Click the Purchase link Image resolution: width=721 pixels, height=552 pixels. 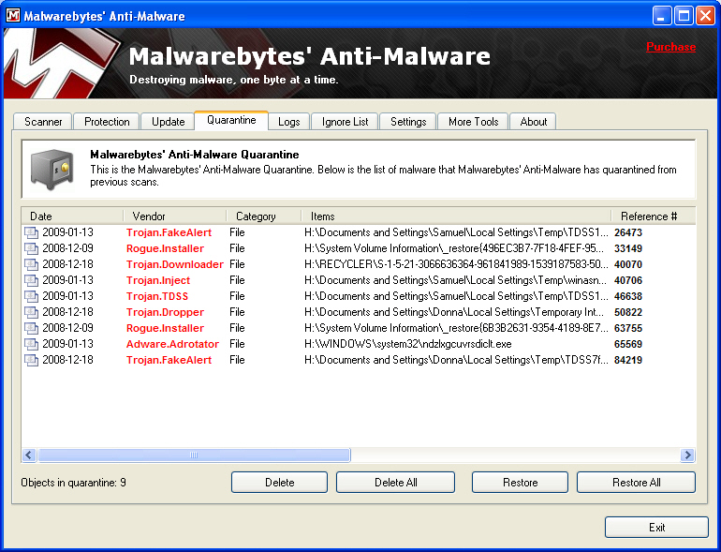pos(670,47)
